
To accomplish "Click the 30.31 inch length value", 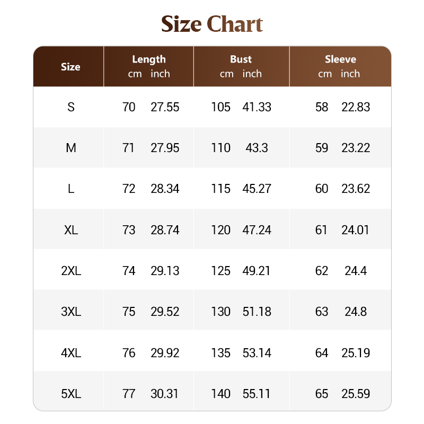I will pos(165,394).
